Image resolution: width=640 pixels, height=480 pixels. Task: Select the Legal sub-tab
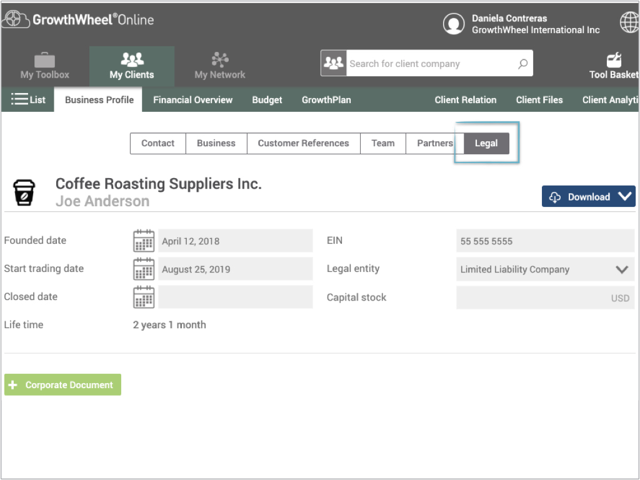tap(486, 143)
